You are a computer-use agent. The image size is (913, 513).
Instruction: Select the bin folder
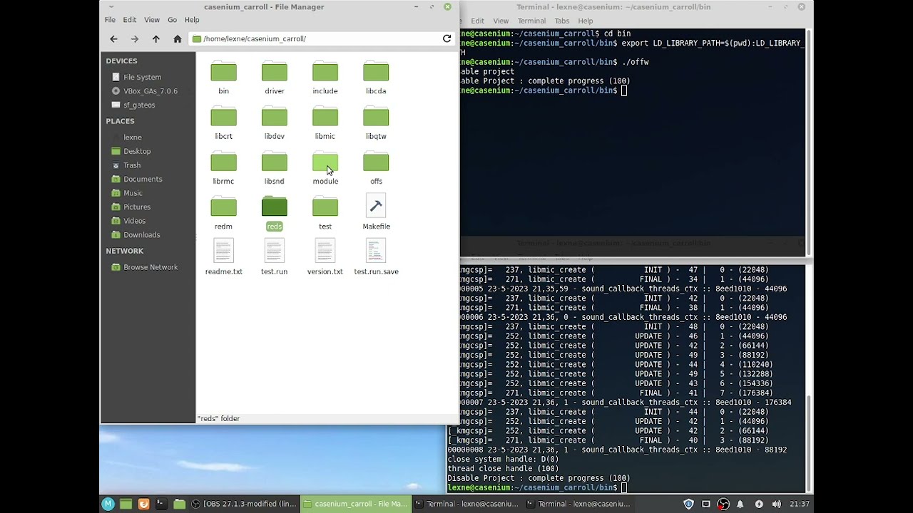click(x=223, y=78)
